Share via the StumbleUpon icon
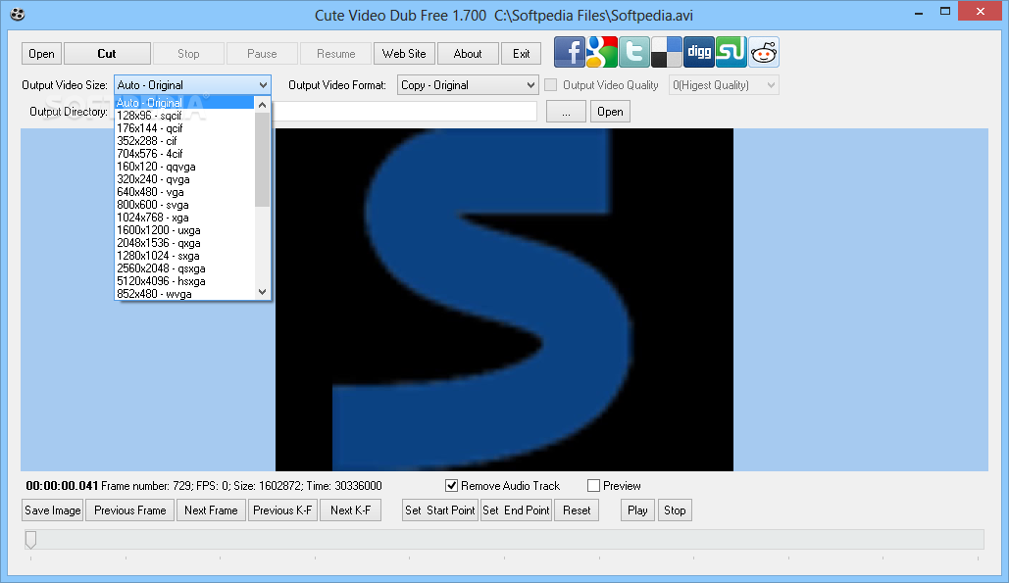Image resolution: width=1009 pixels, height=583 pixels. tap(732, 52)
